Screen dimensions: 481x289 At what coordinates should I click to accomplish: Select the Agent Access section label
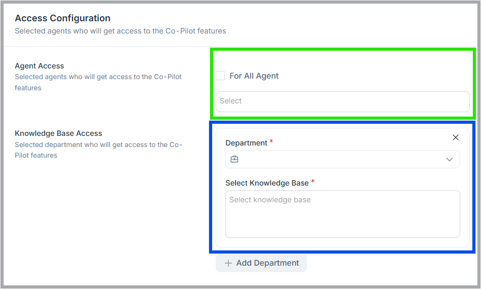coord(40,66)
